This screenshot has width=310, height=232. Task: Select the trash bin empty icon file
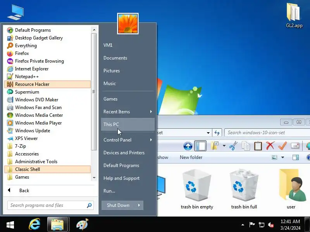tap(197, 189)
